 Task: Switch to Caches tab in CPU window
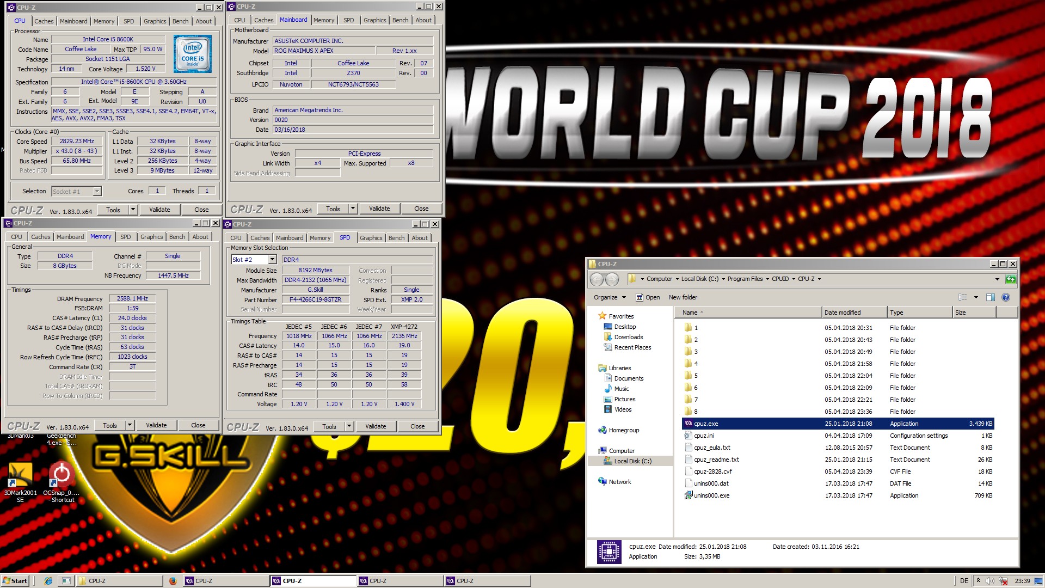[x=44, y=21]
